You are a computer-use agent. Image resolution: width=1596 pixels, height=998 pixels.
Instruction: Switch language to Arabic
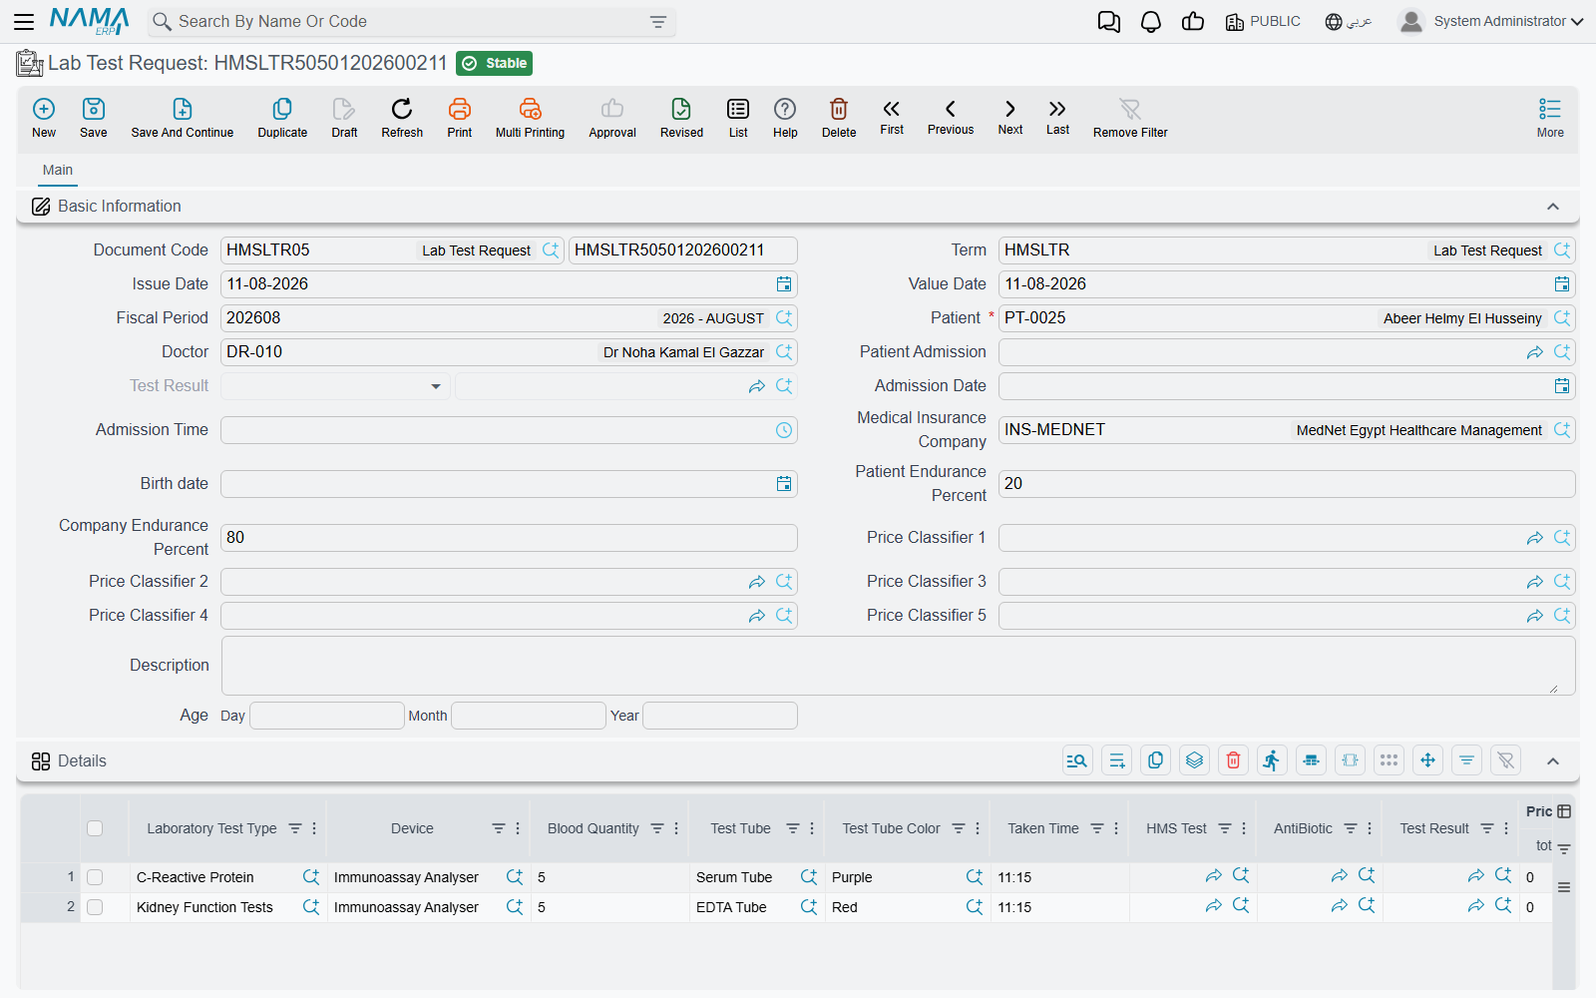[x=1349, y=21]
